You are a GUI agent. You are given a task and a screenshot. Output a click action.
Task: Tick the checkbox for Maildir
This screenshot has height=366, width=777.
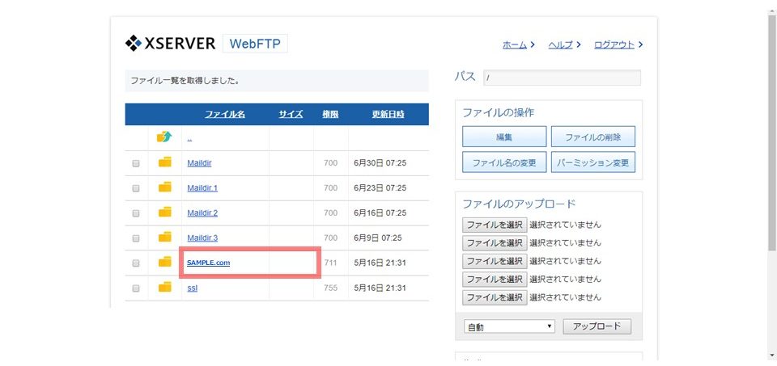136,163
